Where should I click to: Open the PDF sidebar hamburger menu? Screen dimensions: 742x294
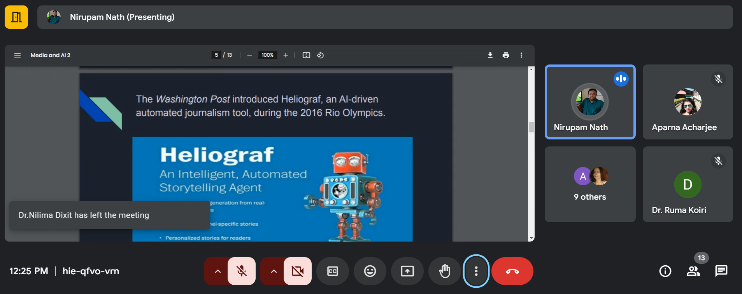click(x=18, y=55)
